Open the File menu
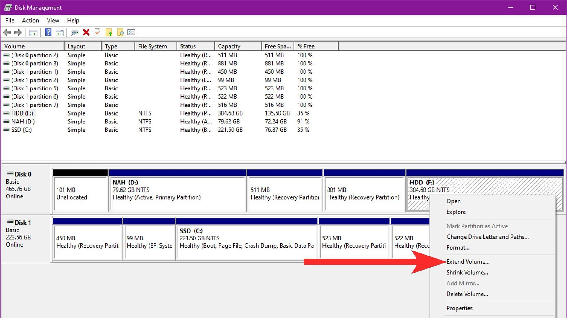The image size is (567, 318). 10,20
